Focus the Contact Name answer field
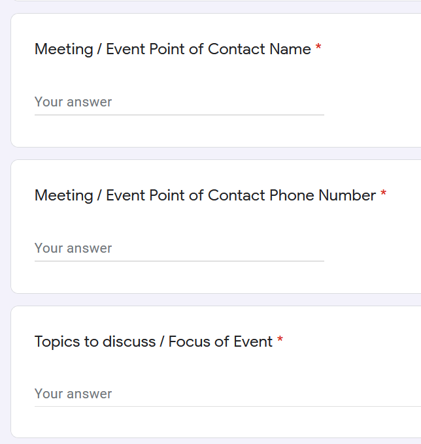This screenshot has width=421, height=444. pyautogui.click(x=179, y=103)
